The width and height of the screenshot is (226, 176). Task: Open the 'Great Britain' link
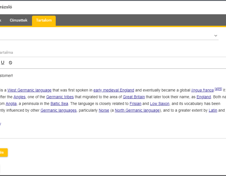(x=134, y=97)
